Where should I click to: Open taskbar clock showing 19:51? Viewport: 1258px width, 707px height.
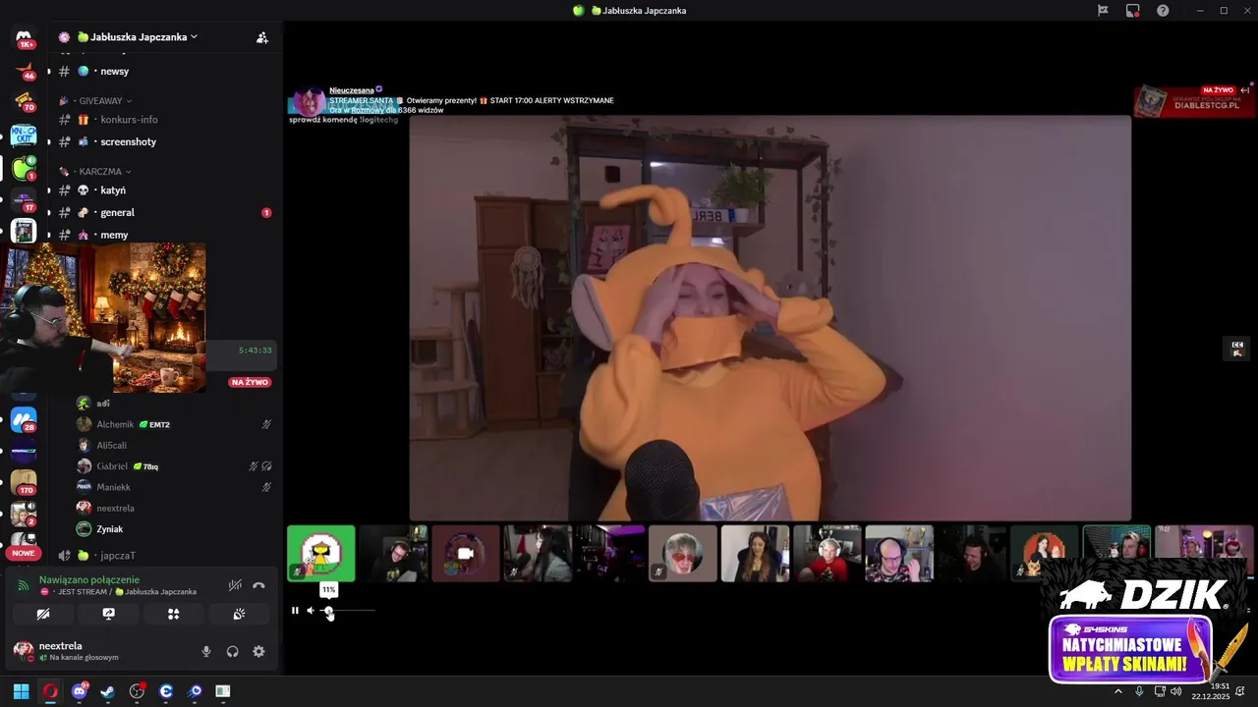[1211, 691]
